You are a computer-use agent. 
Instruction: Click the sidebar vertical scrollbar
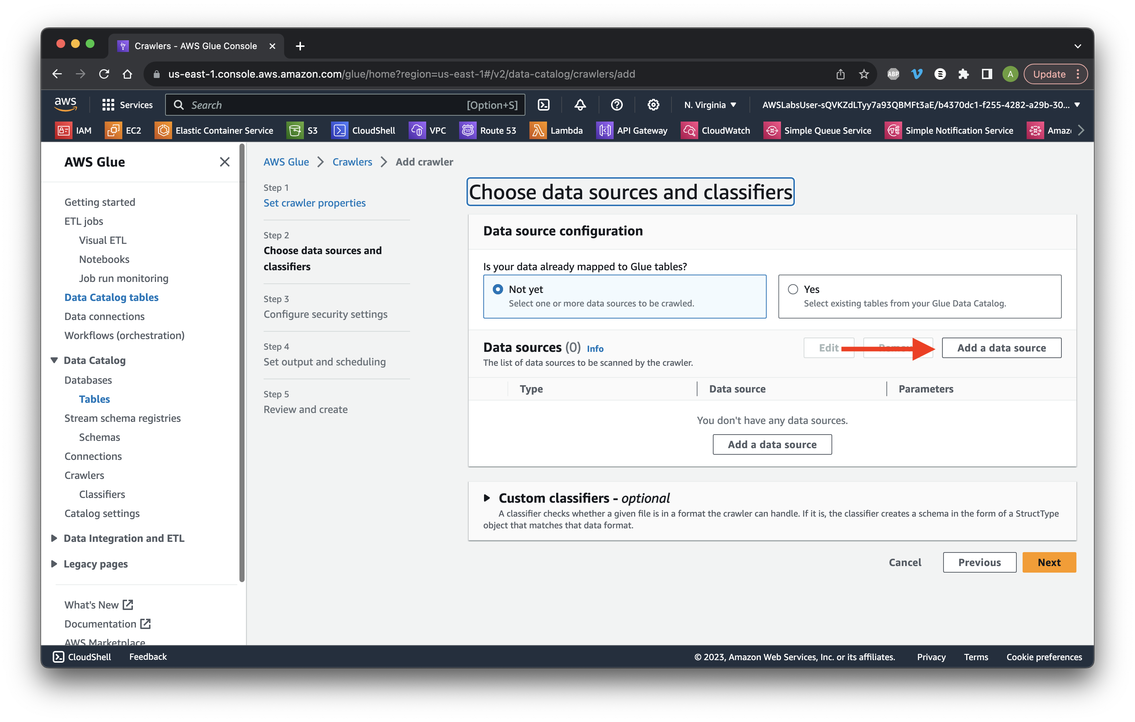click(242, 363)
